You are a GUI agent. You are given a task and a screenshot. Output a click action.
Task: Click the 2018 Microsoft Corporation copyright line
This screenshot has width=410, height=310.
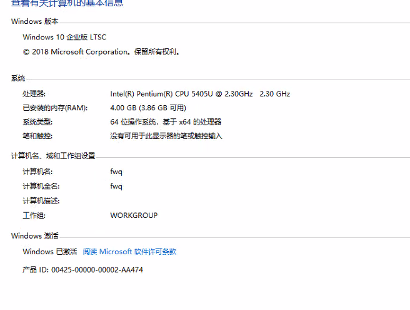(101, 51)
